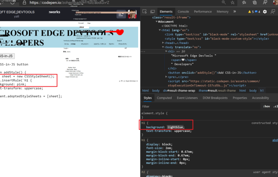The height and width of the screenshot is (177, 278).
Task: Collapse the #document node
Action: pos(156,22)
